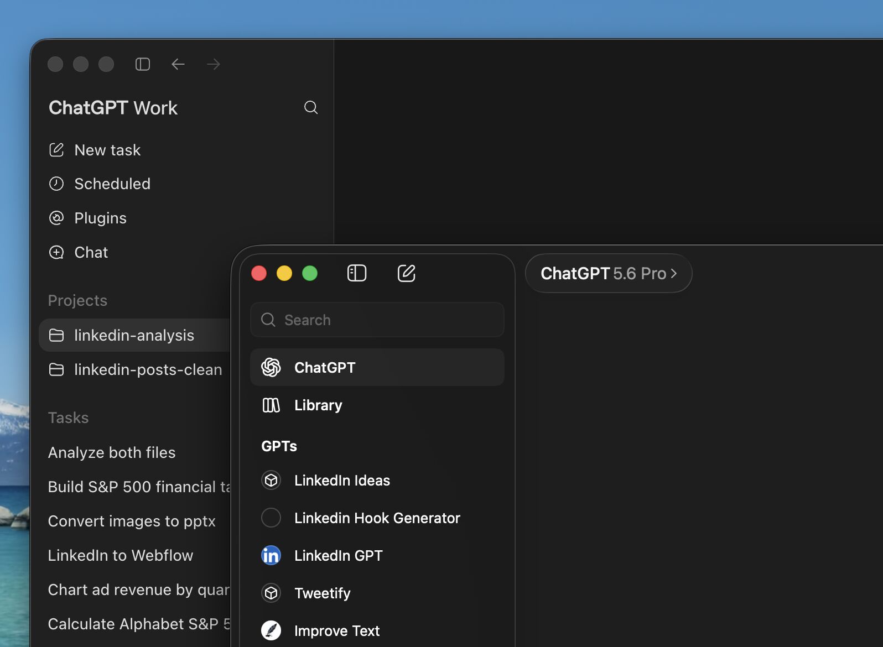Click the Chat plus-bubble icon
883x647 pixels.
56,252
